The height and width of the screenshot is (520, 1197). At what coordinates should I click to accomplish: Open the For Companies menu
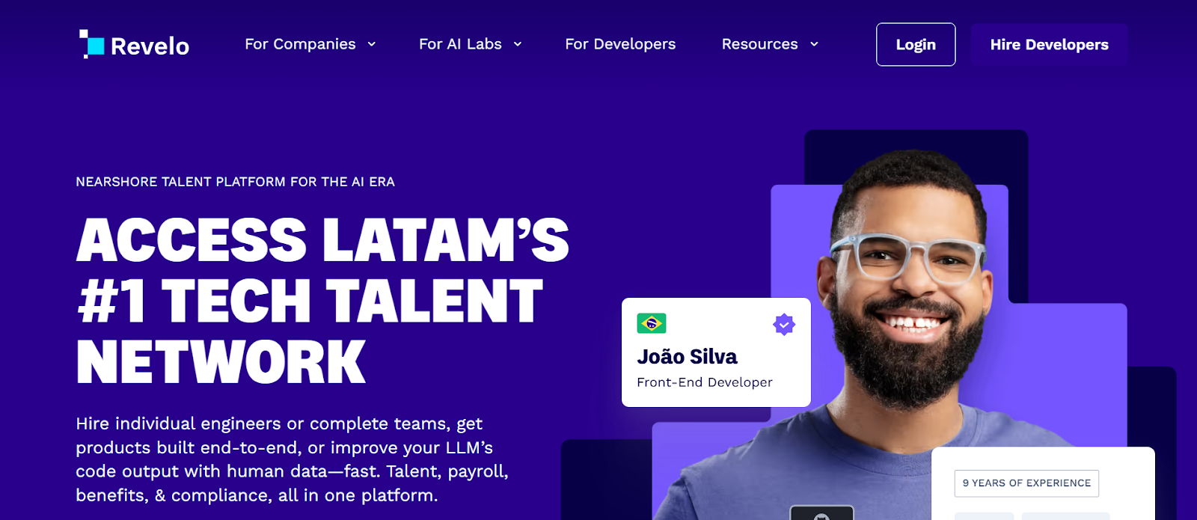pos(300,44)
